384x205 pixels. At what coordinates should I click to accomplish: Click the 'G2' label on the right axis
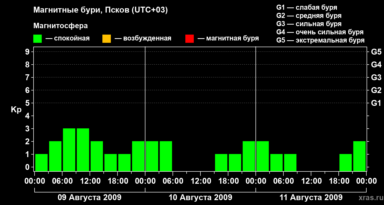tap(376, 90)
